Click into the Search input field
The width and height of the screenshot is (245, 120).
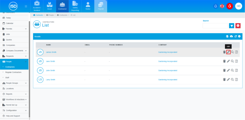[215, 26]
